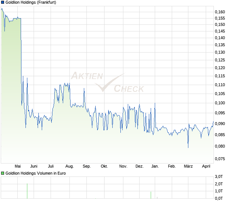
Task: Click the green volume legend square
Action: [3, 173]
